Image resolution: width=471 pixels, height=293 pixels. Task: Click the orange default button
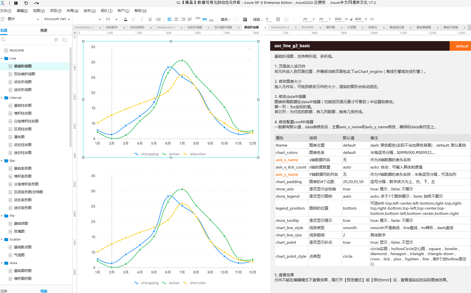pyautogui.click(x=460, y=46)
